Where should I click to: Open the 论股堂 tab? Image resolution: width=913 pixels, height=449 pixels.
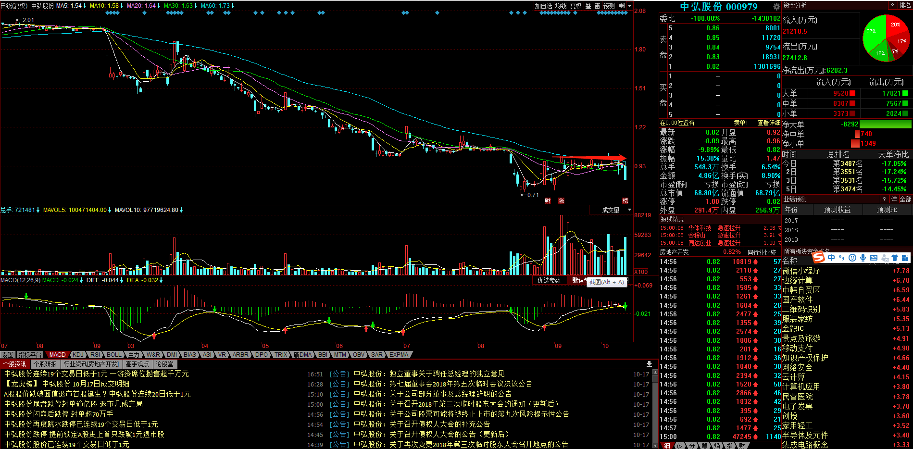pyautogui.click(x=164, y=364)
